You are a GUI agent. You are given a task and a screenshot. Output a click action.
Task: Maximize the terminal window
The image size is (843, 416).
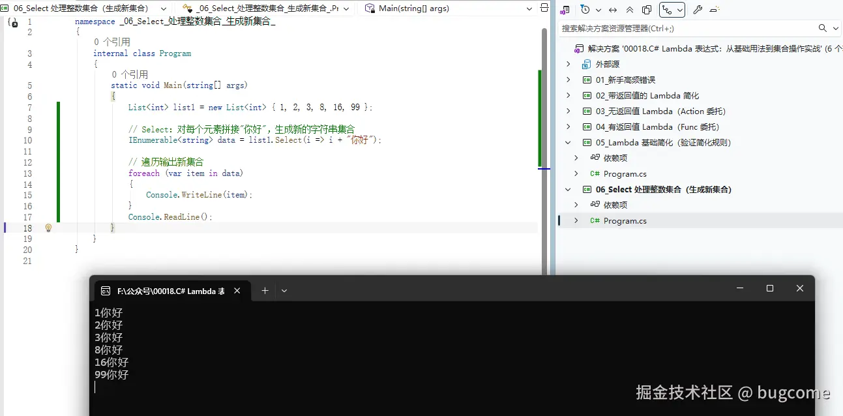pyautogui.click(x=770, y=288)
